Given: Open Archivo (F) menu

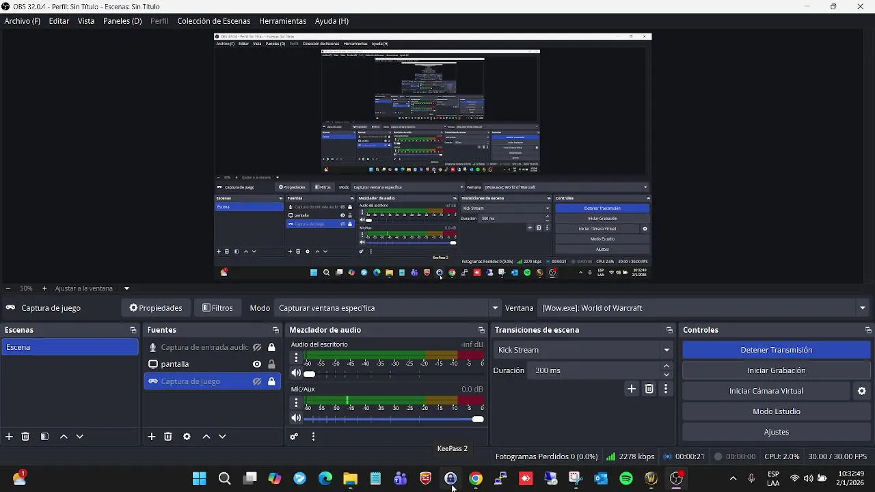Looking at the screenshot, I should point(23,21).
